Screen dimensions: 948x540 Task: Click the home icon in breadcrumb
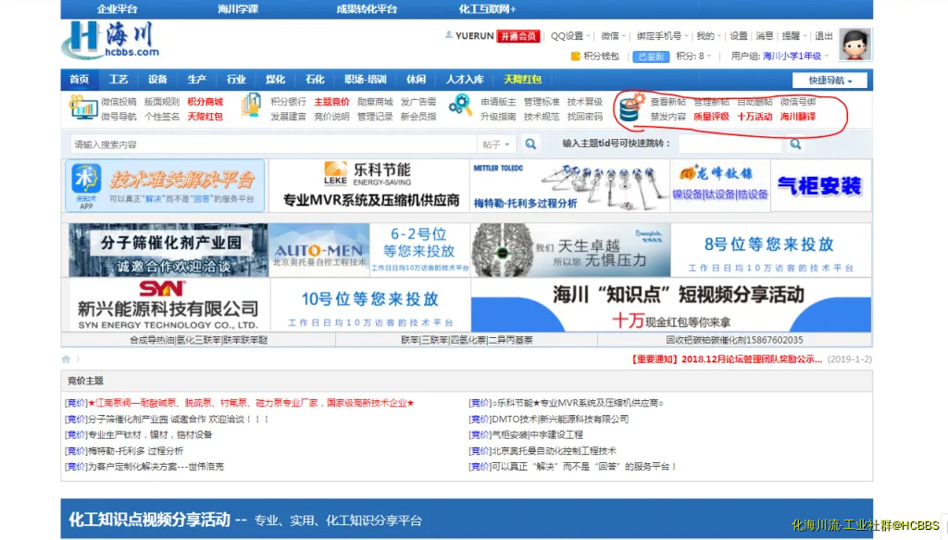pos(66,359)
